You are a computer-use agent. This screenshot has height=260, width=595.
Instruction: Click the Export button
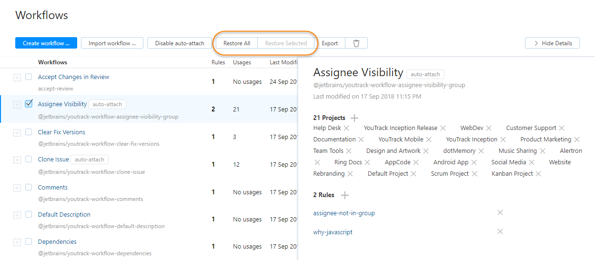[330, 43]
